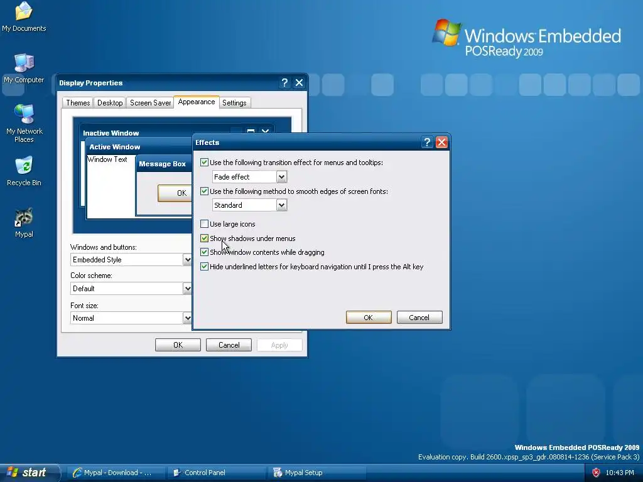Toggle Show window contents while dragging checkbox

[x=204, y=252]
